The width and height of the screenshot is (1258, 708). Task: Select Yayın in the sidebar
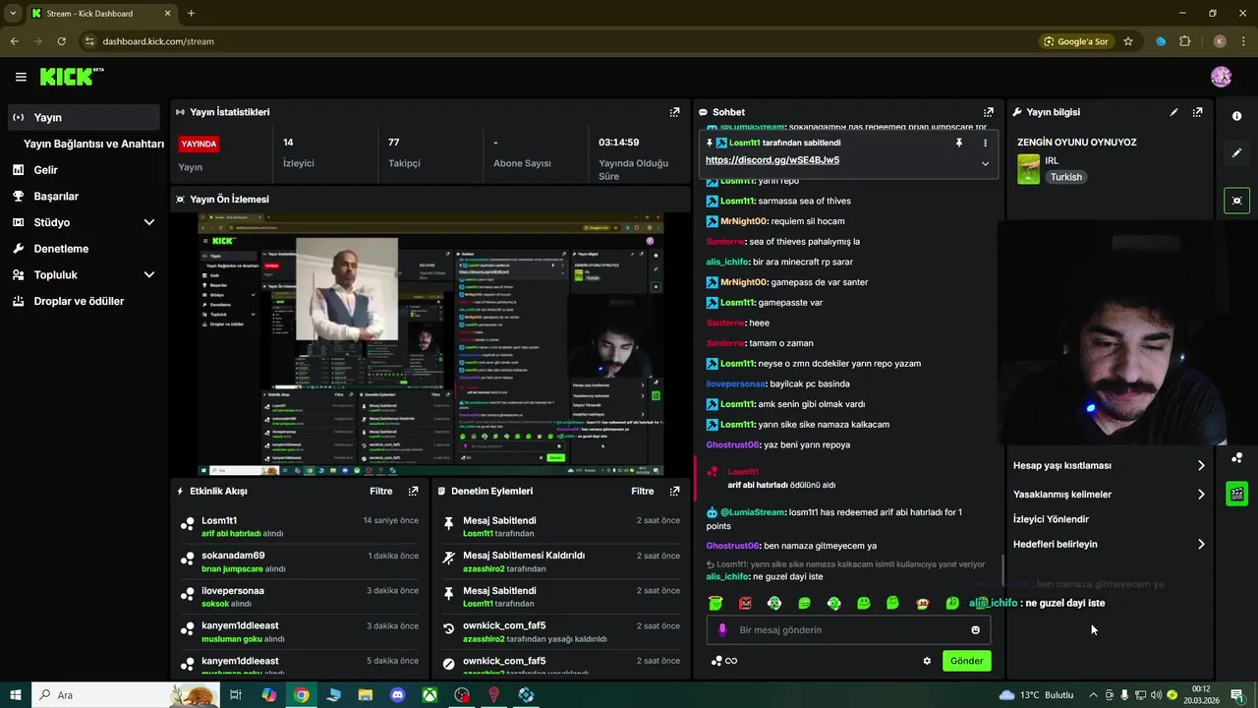pos(83,117)
